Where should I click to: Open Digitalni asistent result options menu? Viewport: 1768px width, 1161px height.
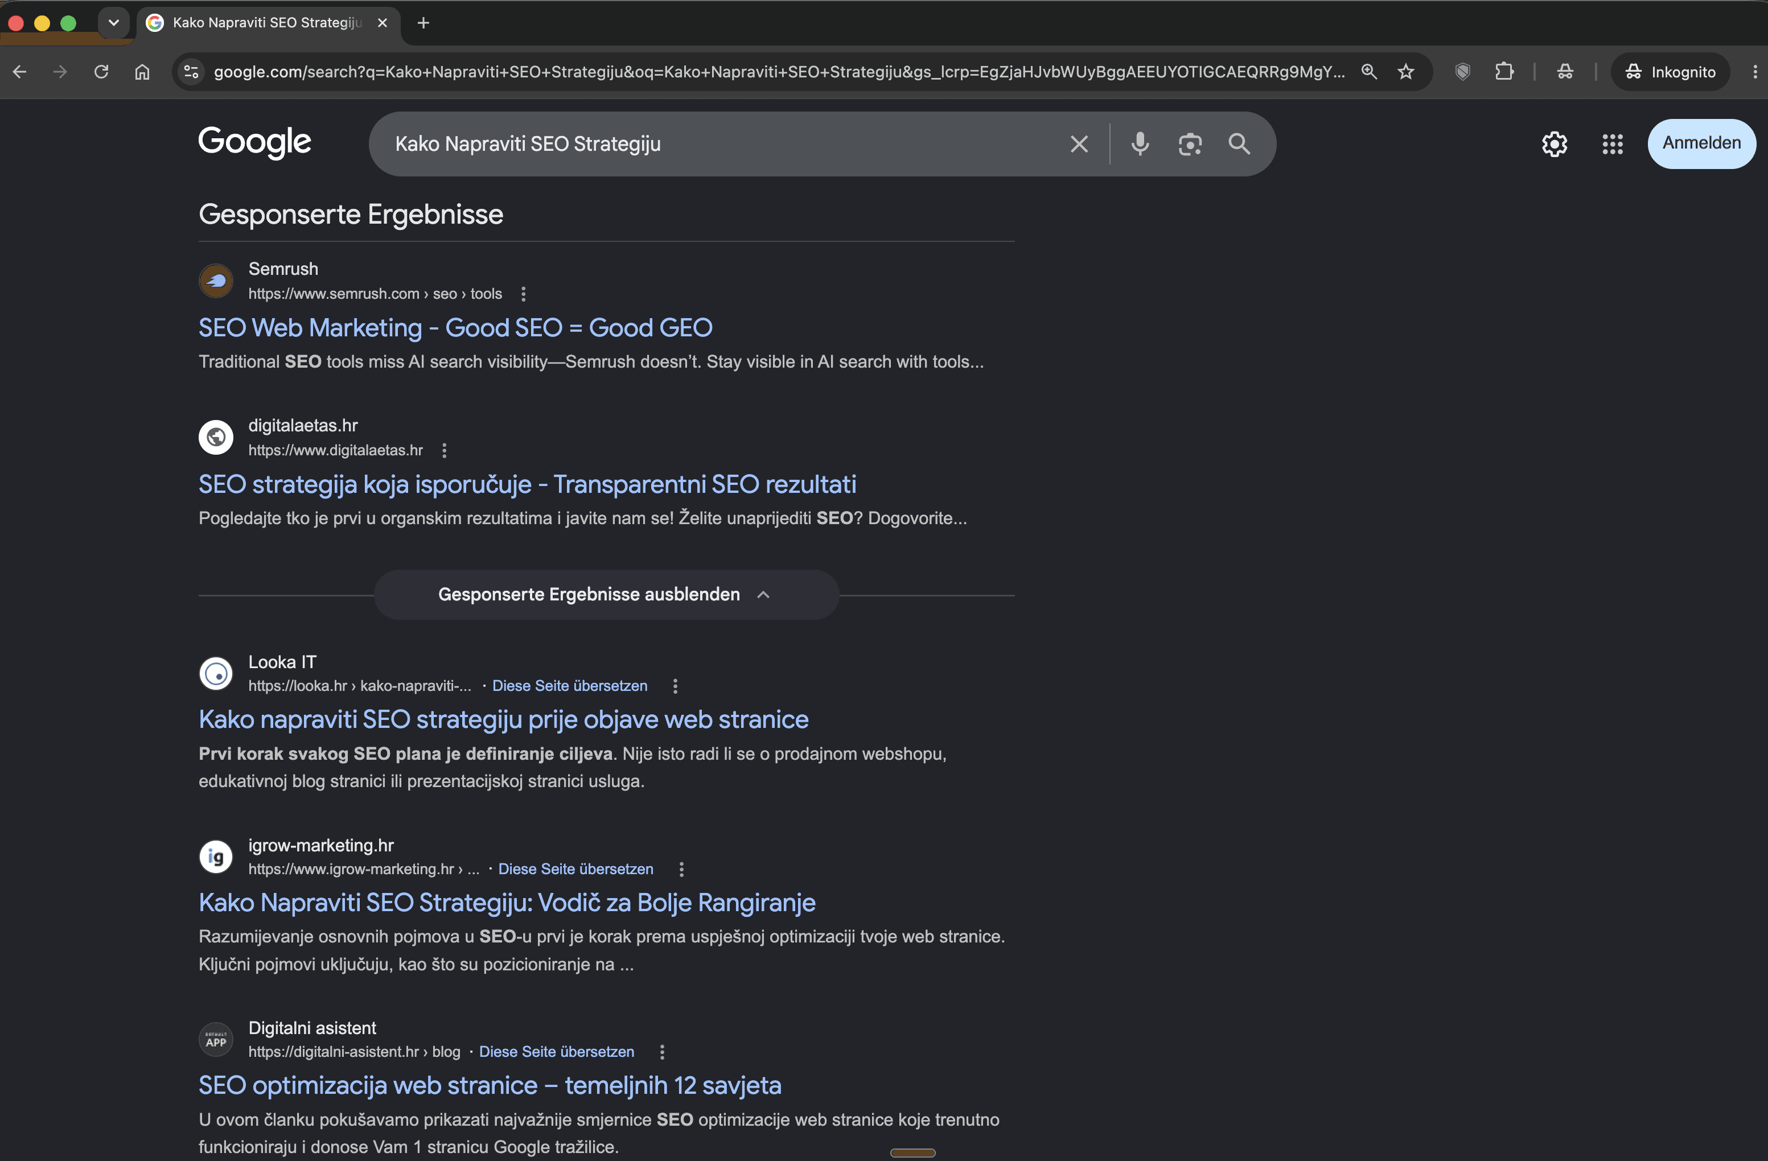click(662, 1052)
